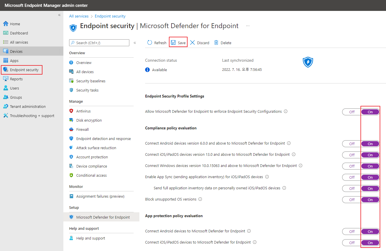Viewport: 386px width, 251px height.
Task: Click the Help and support person icon
Action: (71, 238)
